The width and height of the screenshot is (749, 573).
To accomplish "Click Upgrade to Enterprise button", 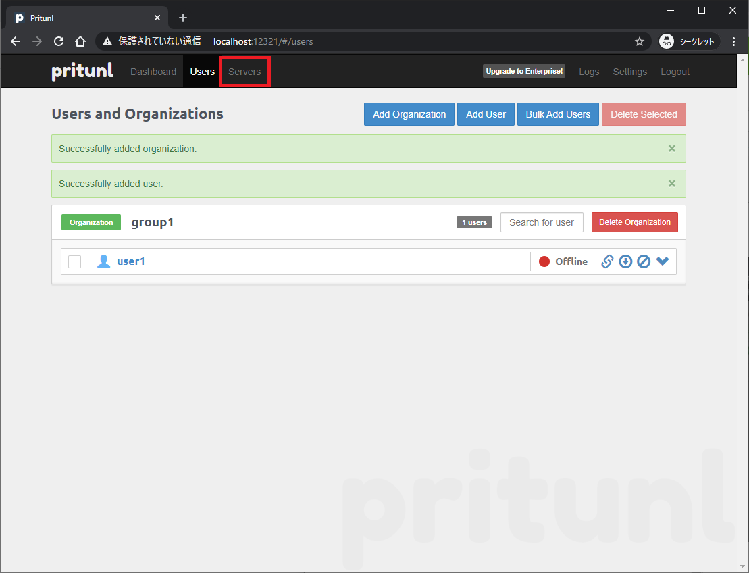I will point(524,71).
